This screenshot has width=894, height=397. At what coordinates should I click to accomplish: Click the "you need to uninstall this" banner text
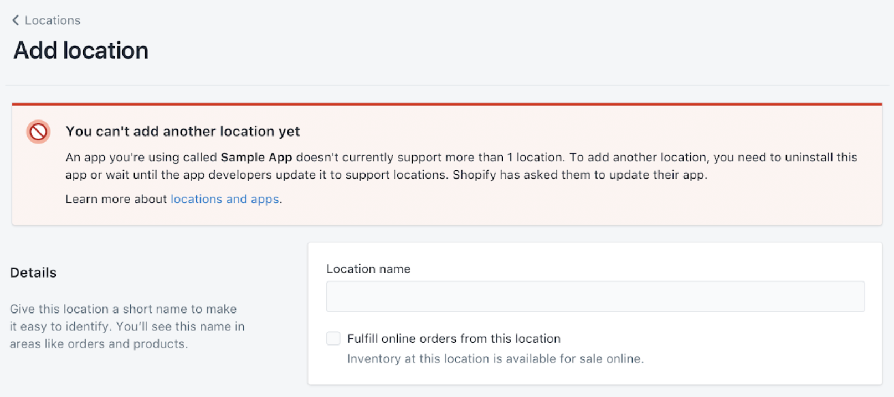coord(785,157)
